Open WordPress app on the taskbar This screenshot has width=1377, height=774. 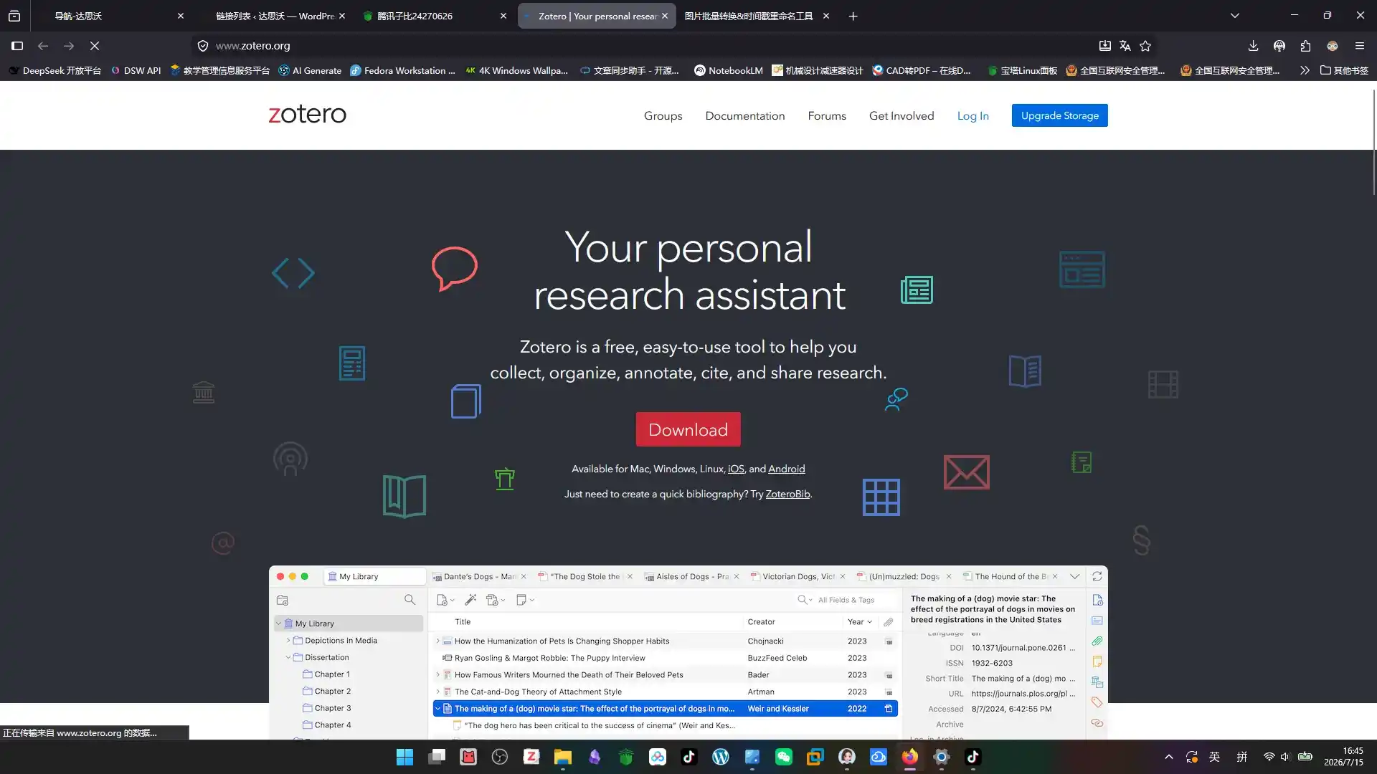[721, 757]
